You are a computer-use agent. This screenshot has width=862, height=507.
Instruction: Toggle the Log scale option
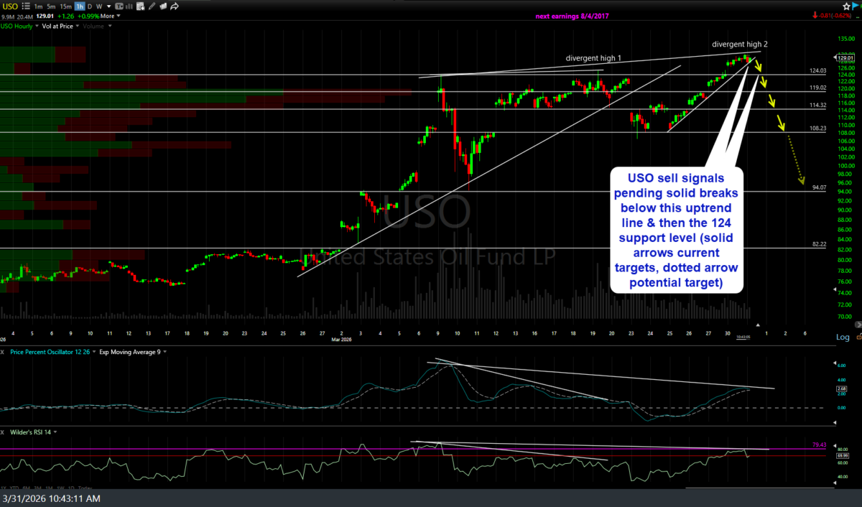(842, 337)
